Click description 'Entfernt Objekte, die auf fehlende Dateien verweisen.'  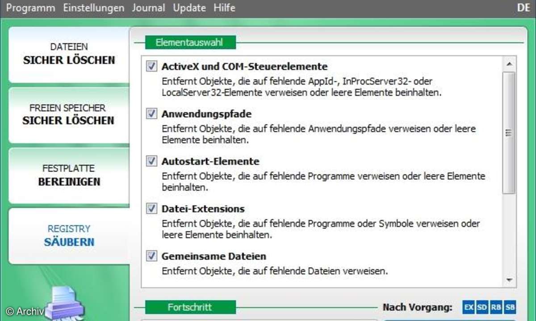275,271
